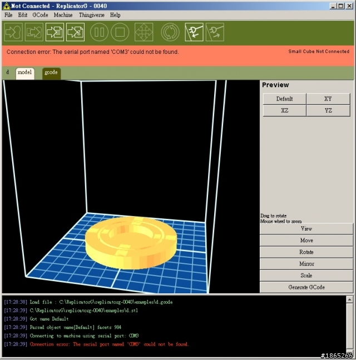Click the View button in side panel

306,229
